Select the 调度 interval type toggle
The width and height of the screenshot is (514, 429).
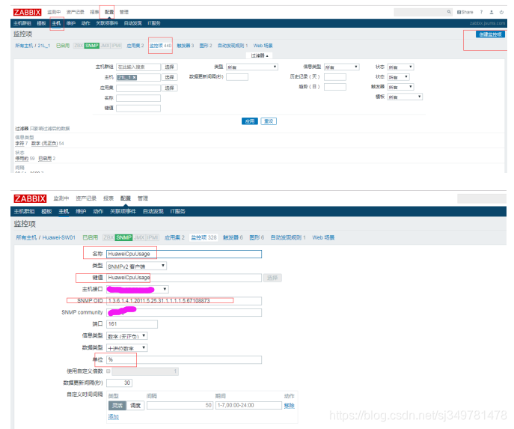135,405
